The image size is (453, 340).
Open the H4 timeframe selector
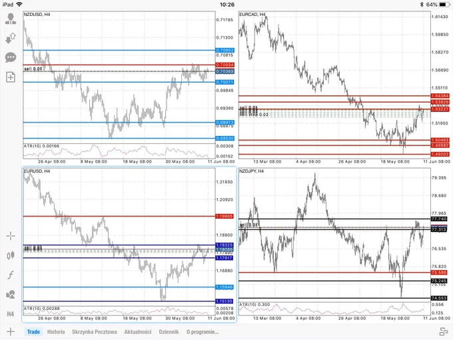pyautogui.click(x=11, y=314)
